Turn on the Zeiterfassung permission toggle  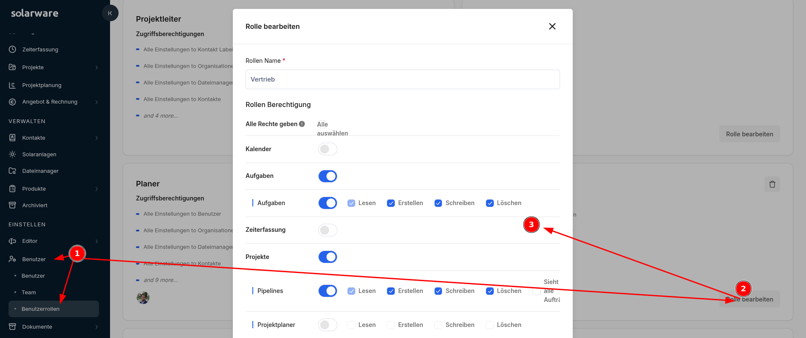[x=328, y=230]
